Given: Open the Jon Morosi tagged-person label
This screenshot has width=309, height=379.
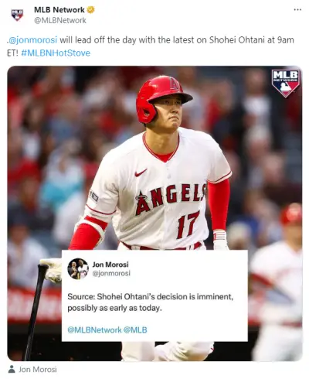Looking at the screenshot, I should coord(38,370).
